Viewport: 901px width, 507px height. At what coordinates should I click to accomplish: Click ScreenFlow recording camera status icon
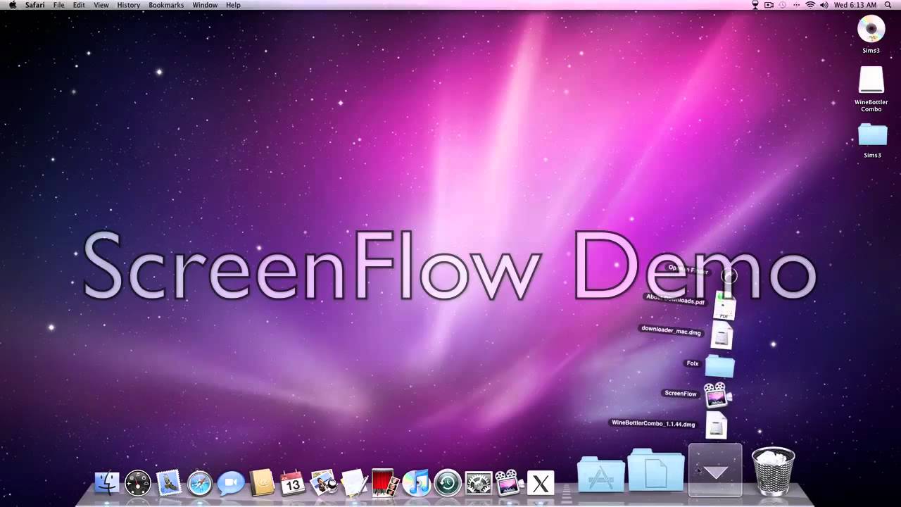pyautogui.click(x=769, y=5)
